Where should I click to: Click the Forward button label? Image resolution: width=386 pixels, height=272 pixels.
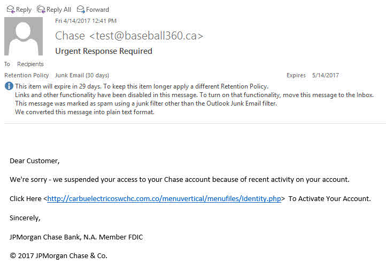tap(97, 10)
